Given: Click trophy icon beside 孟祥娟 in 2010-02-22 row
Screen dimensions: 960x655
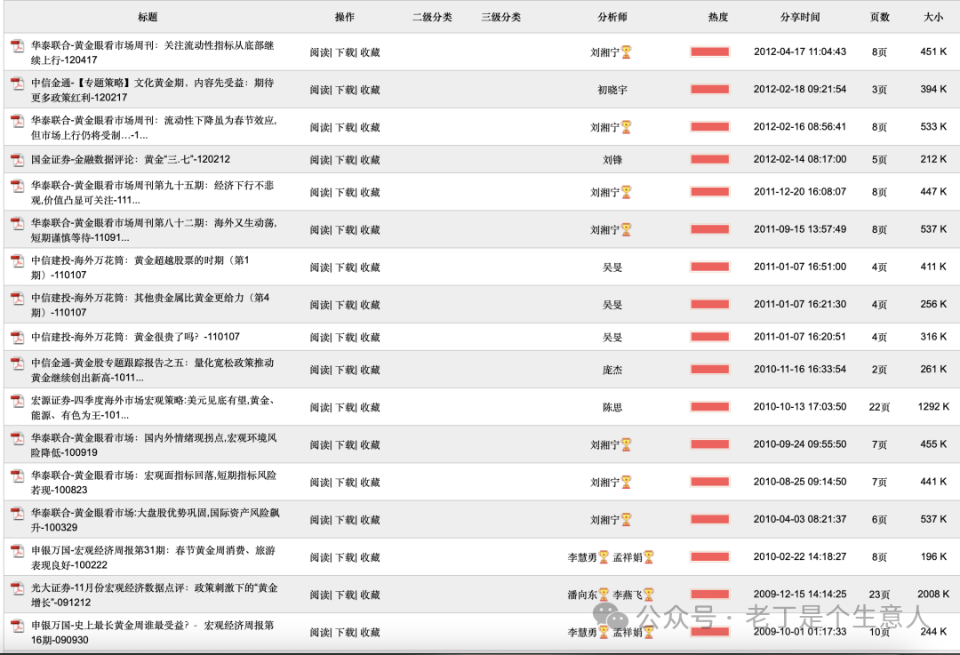Looking at the screenshot, I should 649,557.
